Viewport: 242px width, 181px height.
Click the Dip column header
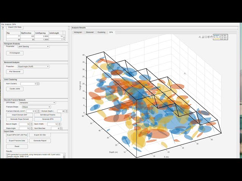(x=14, y=33)
